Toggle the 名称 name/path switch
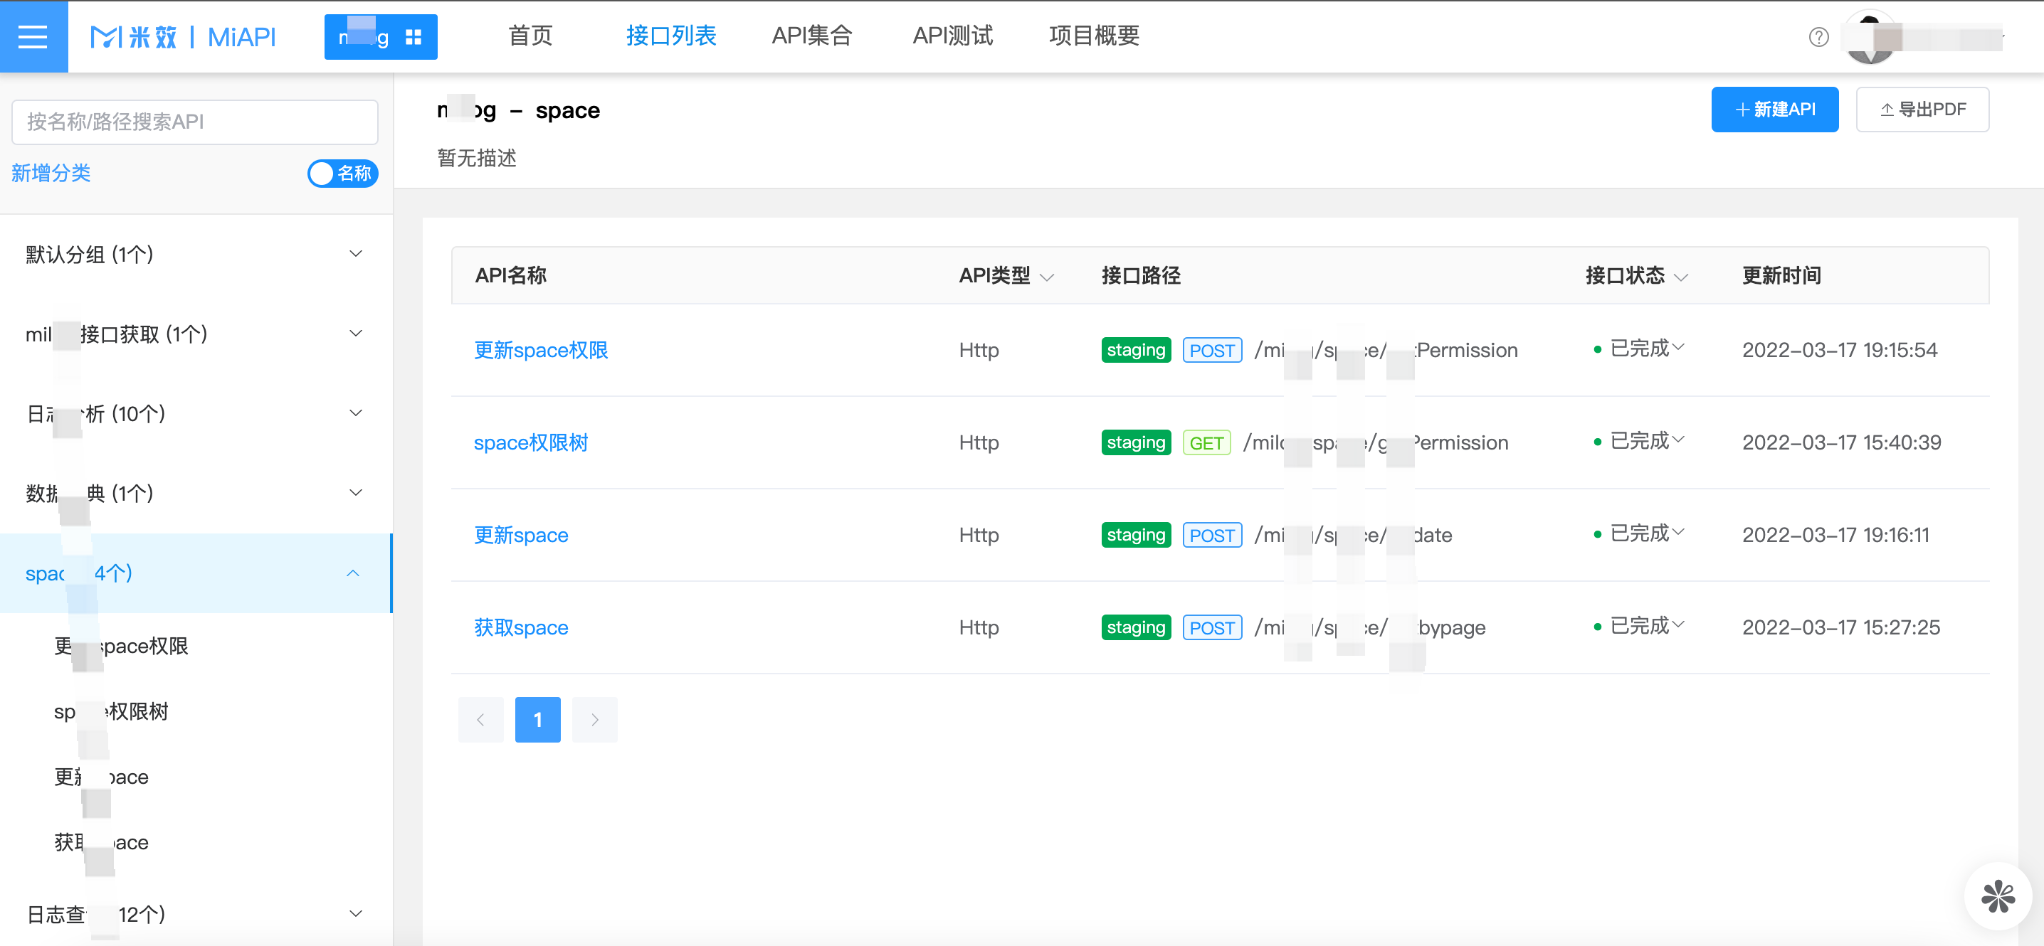 point(343,174)
